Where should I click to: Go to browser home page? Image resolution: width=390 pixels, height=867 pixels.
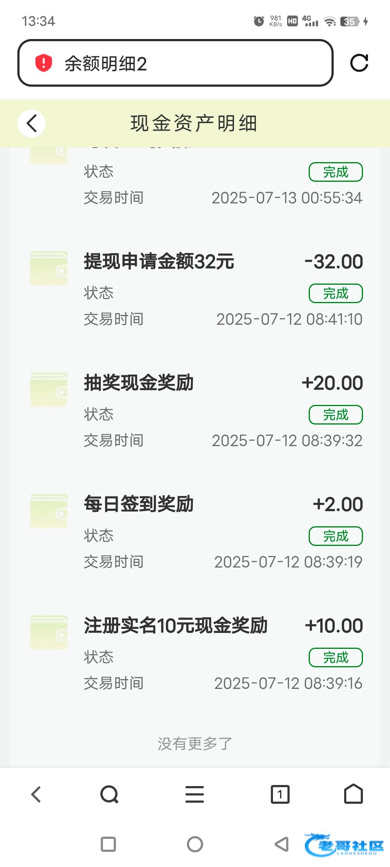tap(353, 794)
